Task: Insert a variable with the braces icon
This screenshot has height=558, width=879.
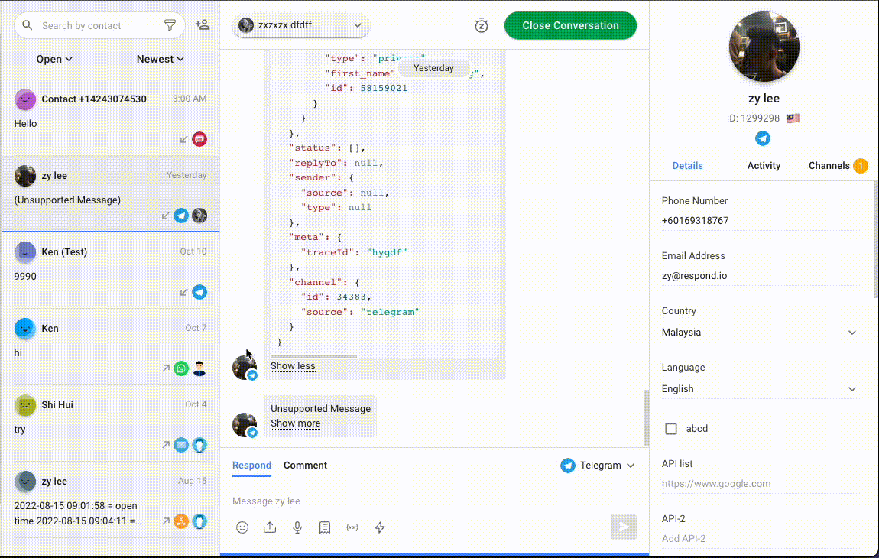Action: [x=352, y=527]
